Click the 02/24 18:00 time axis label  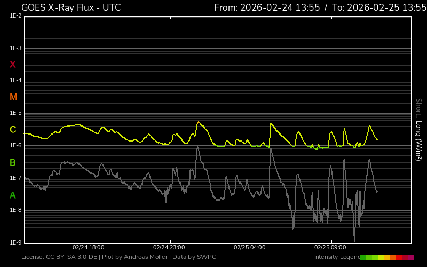pyautogui.click(x=88, y=248)
